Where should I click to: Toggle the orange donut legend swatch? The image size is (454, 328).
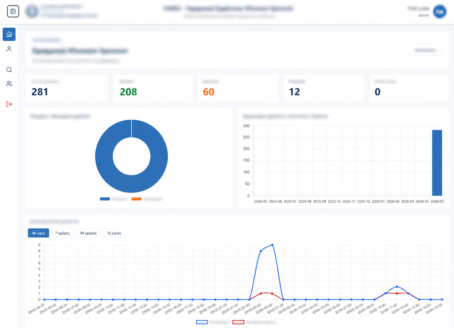pyautogui.click(x=137, y=199)
